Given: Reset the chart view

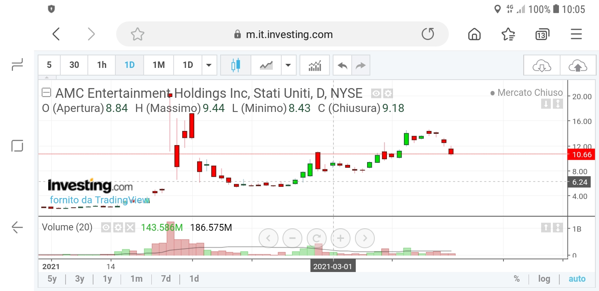Looking at the screenshot, I should pyautogui.click(x=316, y=238).
